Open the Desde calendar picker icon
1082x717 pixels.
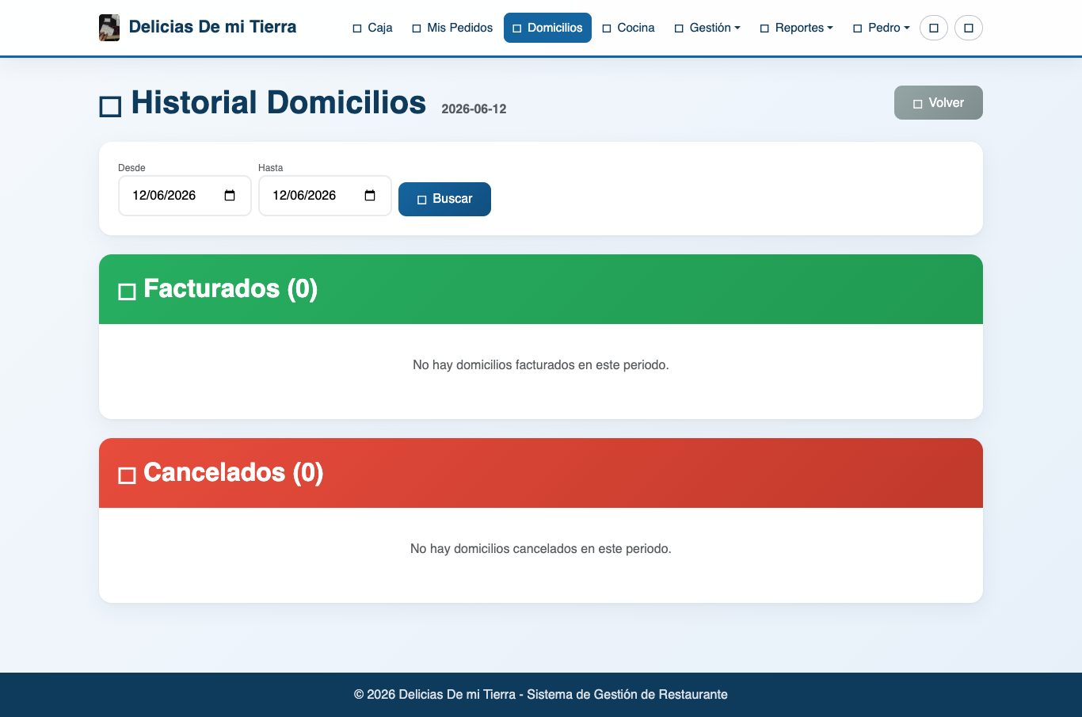point(230,196)
